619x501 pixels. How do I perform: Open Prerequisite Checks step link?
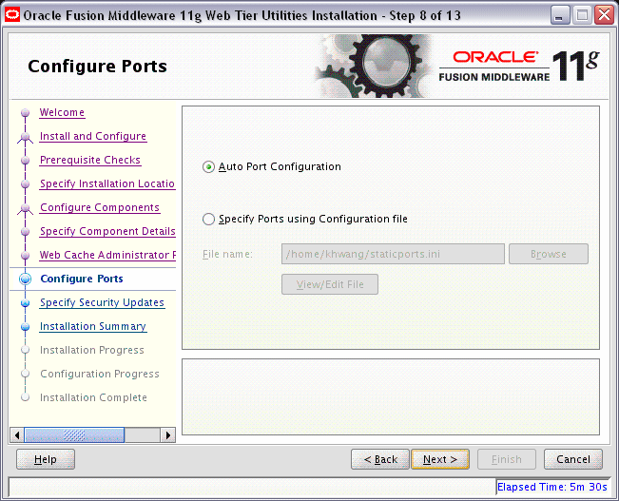[x=90, y=160]
